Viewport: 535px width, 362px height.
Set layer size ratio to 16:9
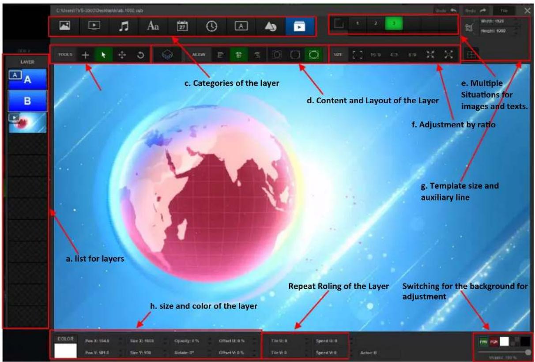click(x=376, y=55)
